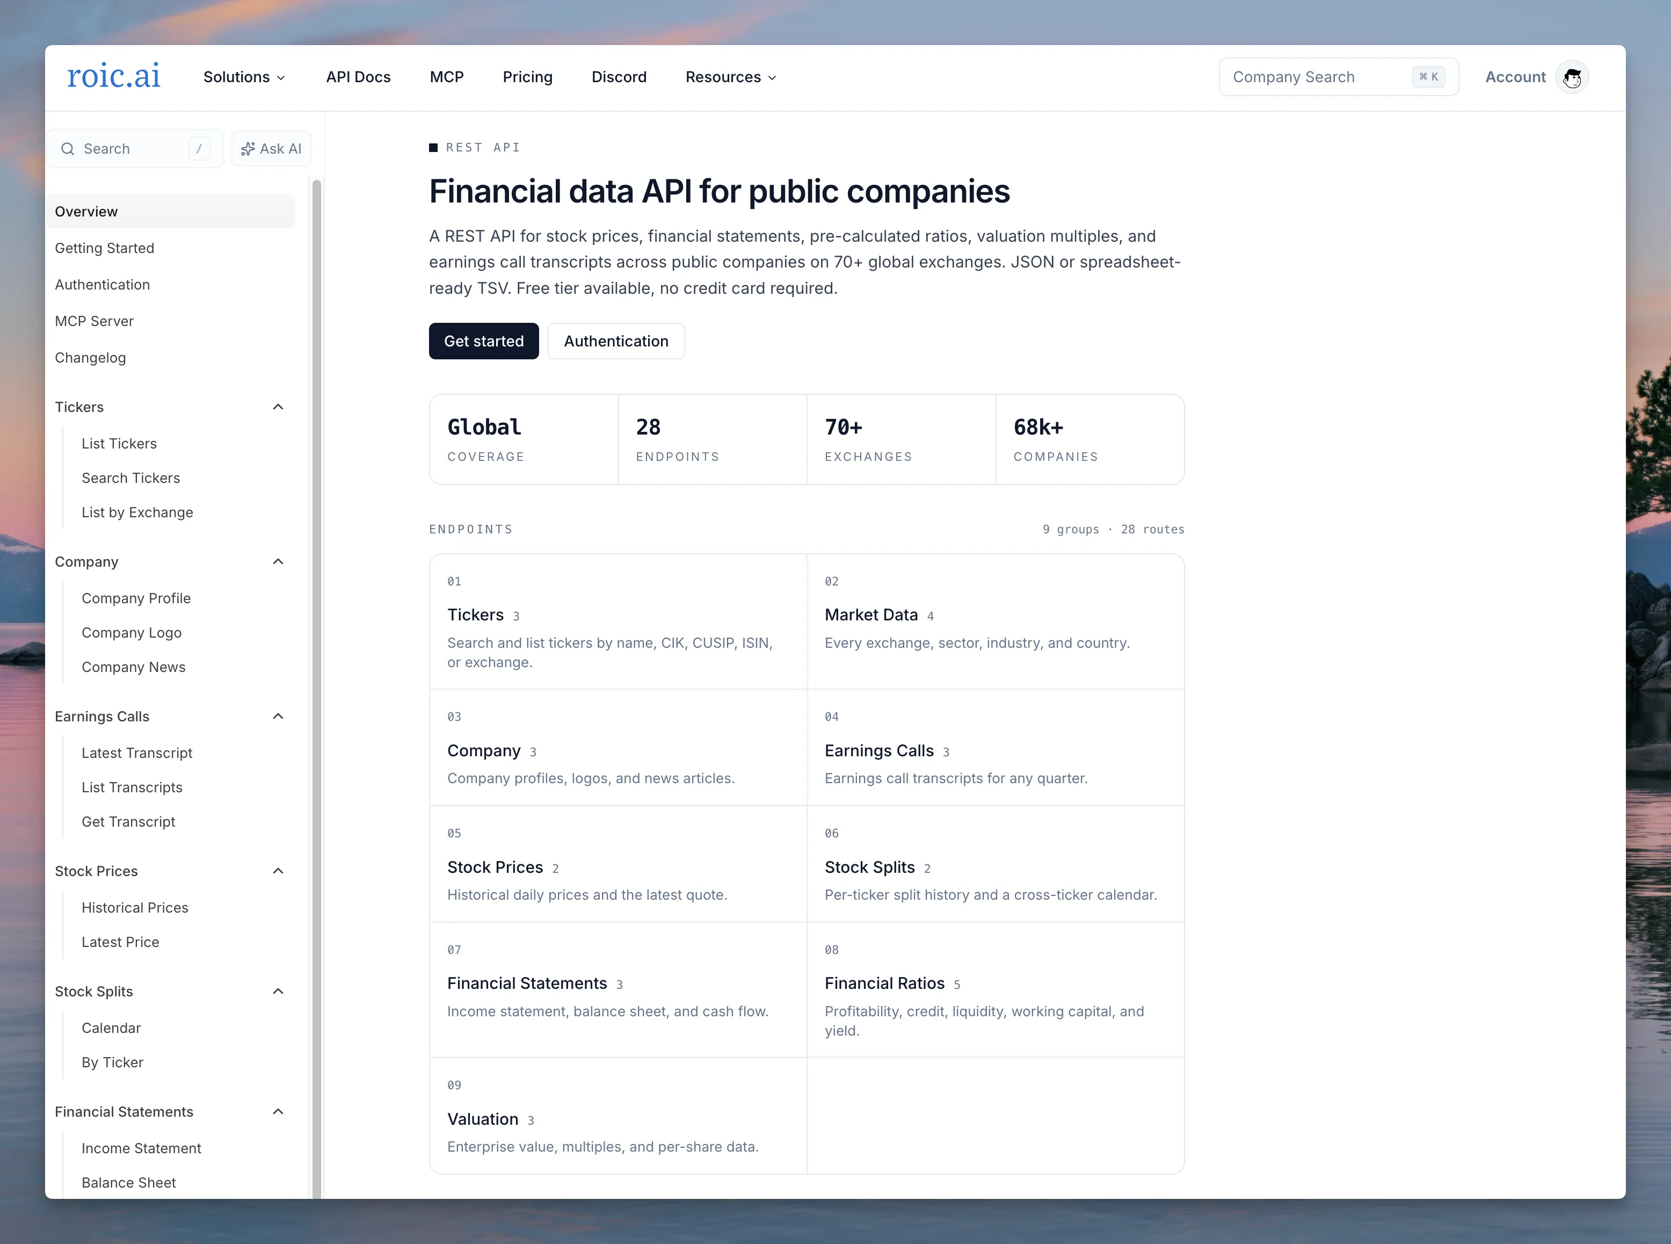This screenshot has height=1244, width=1671.
Task: Open the Stock Prices endpoint card
Action: click(618, 864)
